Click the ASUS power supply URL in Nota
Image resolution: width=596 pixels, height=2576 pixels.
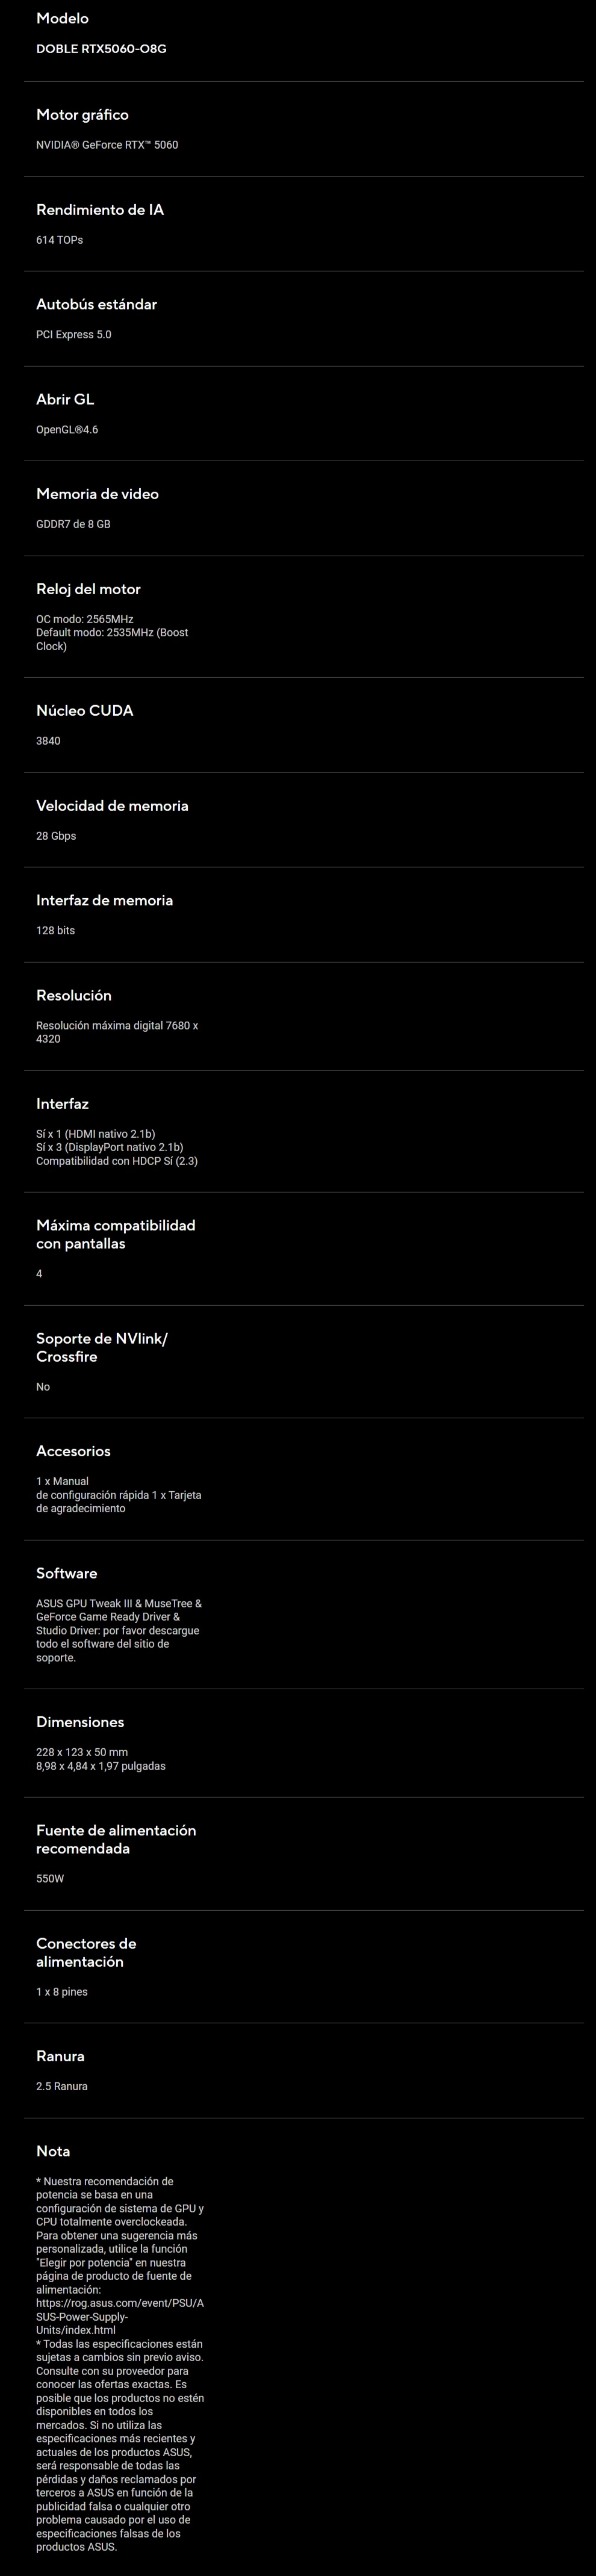[x=119, y=2316]
